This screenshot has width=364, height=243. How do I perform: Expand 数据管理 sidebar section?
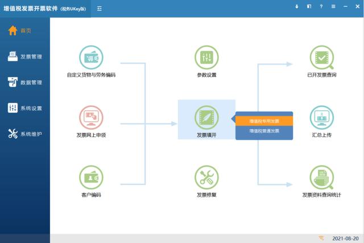pos(24,83)
